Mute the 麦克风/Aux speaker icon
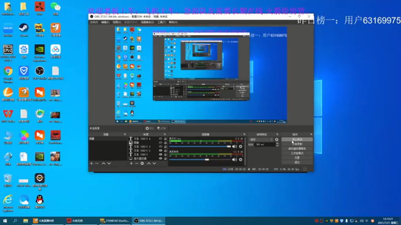401x225 pixels. [234, 146]
